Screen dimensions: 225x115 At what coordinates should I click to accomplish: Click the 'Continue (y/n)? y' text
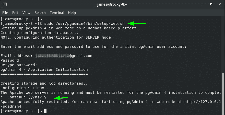27,97
